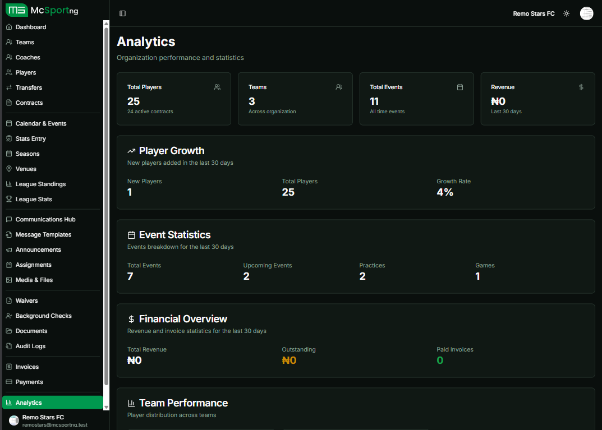Screen dimensions: 602x430
Task: Open the Transfers section icon
Action: tap(8, 87)
